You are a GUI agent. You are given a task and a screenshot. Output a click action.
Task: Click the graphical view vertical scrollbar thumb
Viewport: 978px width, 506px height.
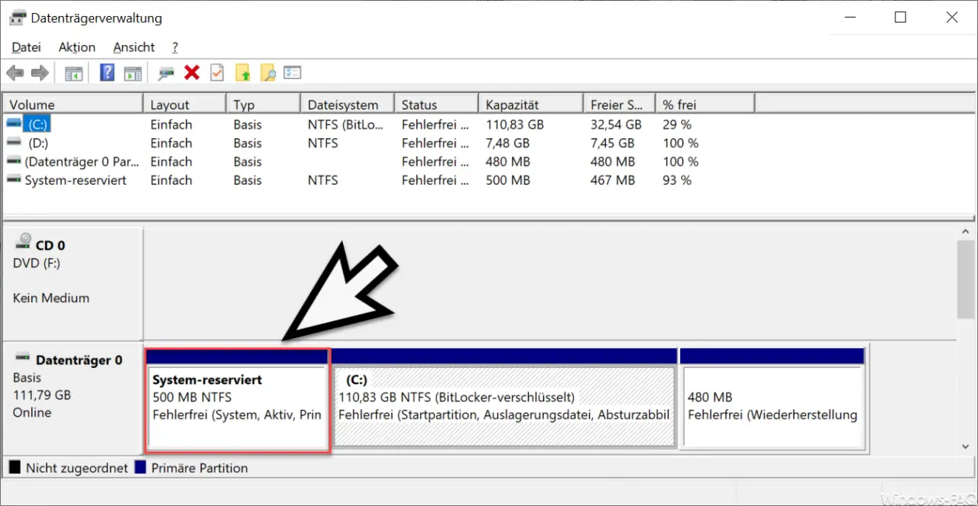(966, 279)
